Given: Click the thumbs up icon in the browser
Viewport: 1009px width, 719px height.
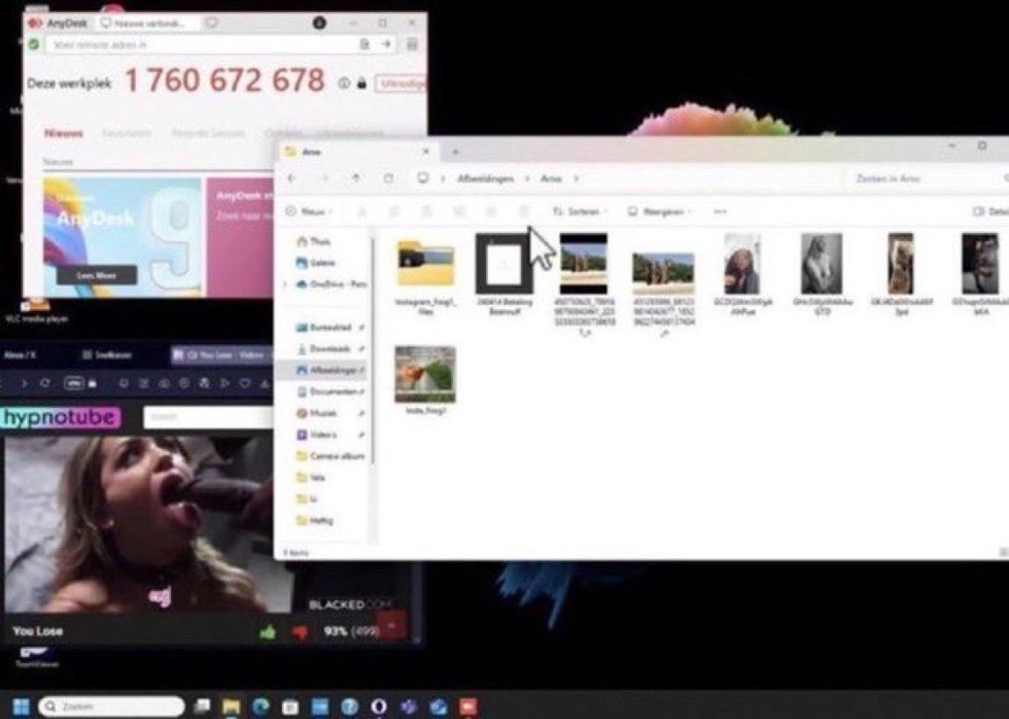Looking at the screenshot, I should click(x=268, y=632).
